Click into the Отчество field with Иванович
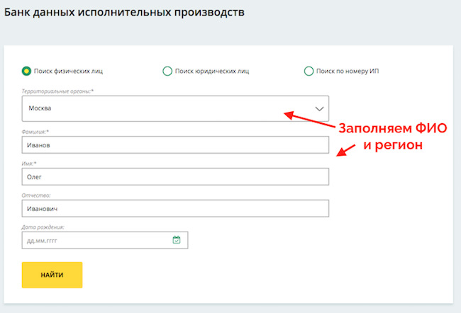The width and height of the screenshot is (461, 313). tap(175, 208)
